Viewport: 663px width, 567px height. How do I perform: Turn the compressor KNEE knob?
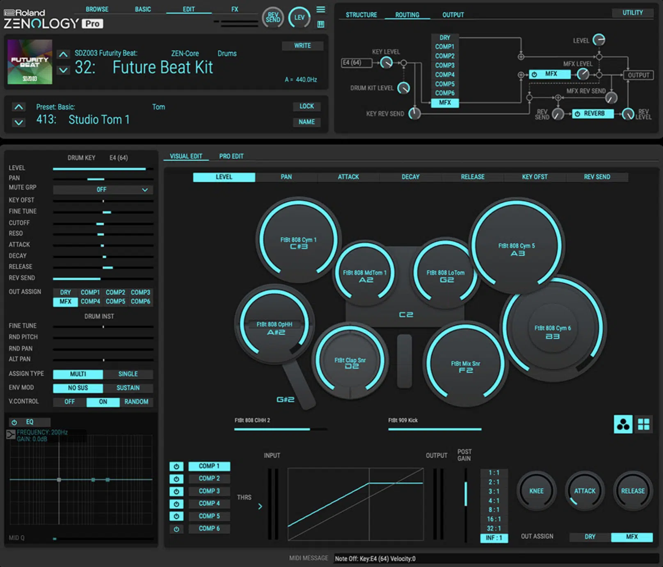(x=536, y=491)
